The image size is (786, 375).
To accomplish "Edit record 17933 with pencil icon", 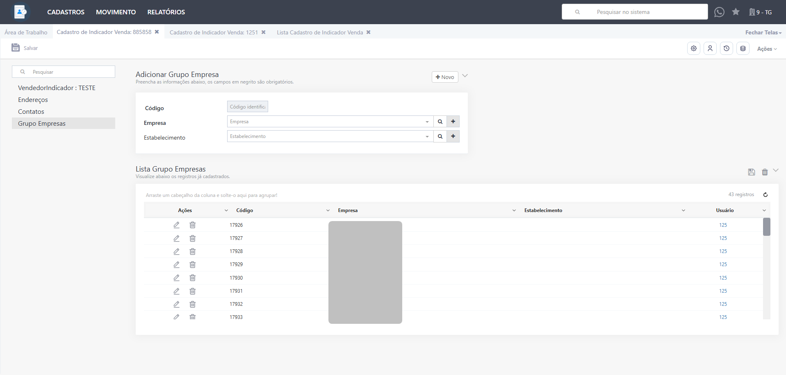I will coord(176,316).
